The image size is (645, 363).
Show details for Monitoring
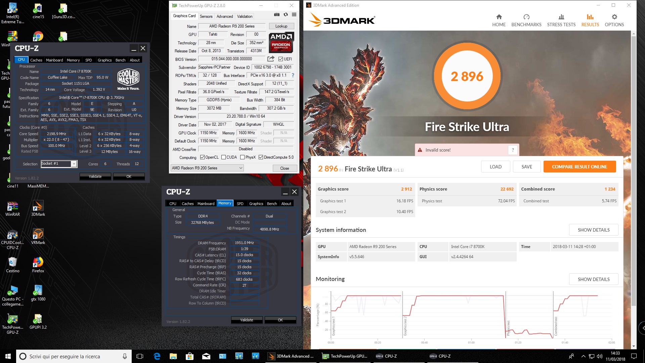coord(594,279)
